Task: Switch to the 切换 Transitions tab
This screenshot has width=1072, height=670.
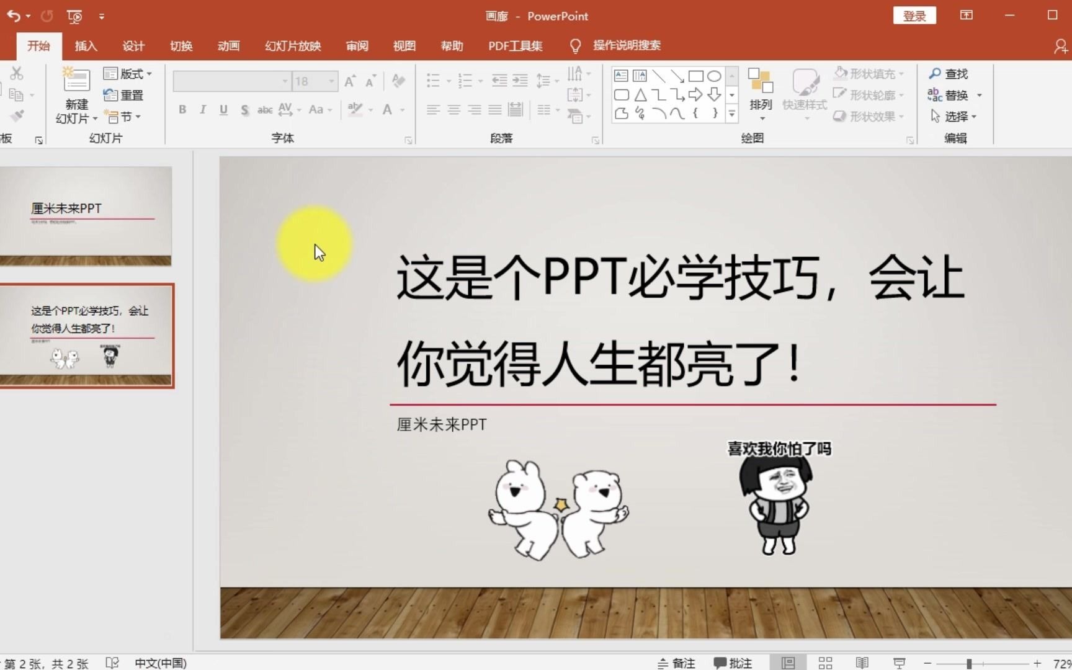Action: (181, 46)
